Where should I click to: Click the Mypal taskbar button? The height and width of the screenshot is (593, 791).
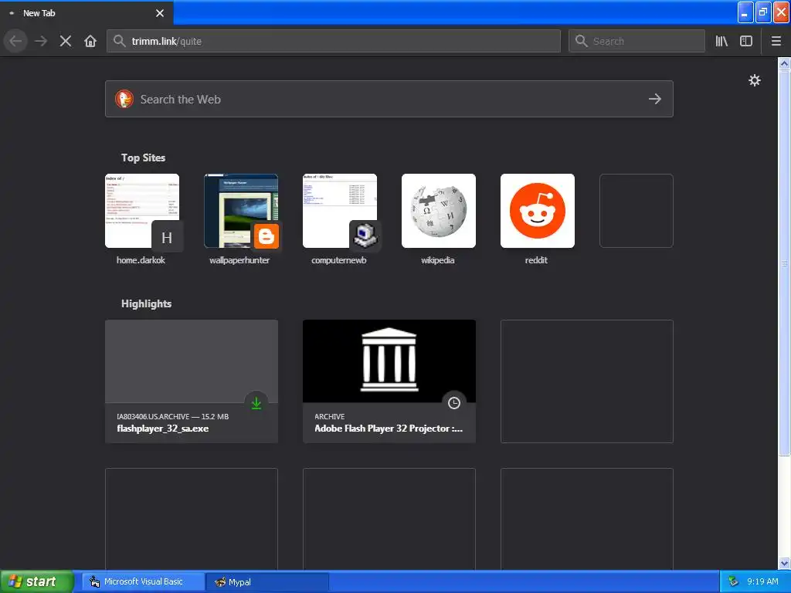point(267,581)
